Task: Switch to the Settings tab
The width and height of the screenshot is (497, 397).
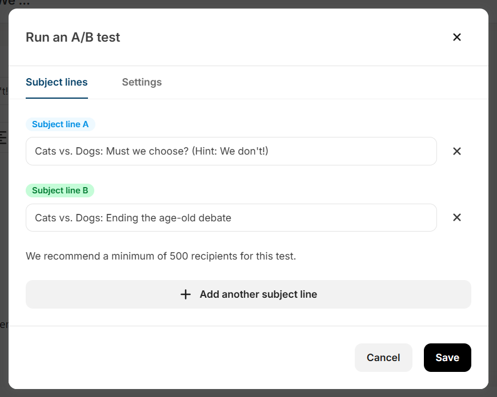Action: [142, 82]
